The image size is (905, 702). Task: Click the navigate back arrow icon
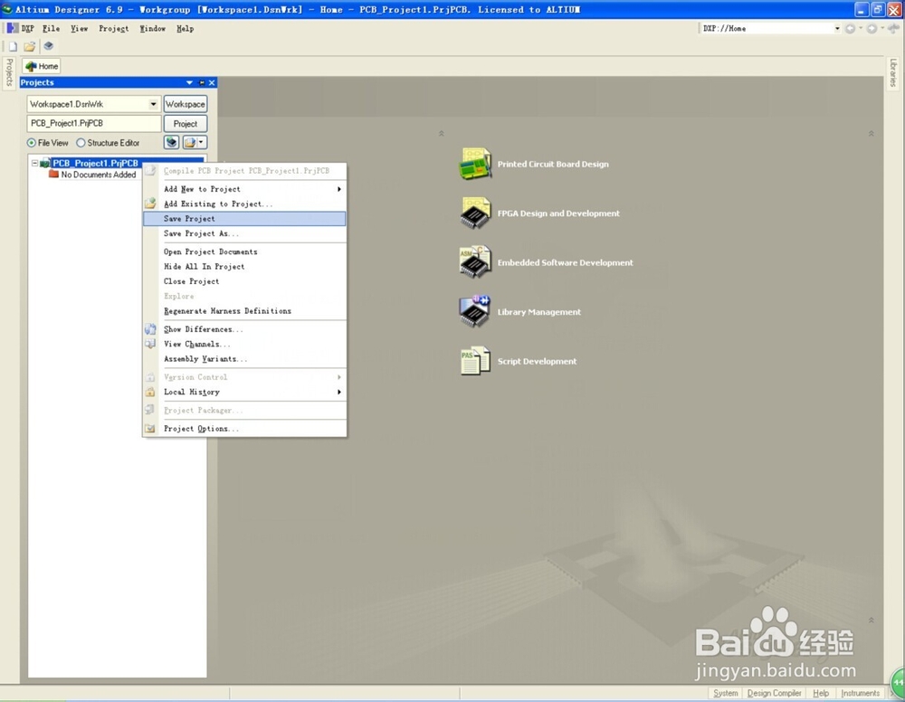[x=850, y=28]
